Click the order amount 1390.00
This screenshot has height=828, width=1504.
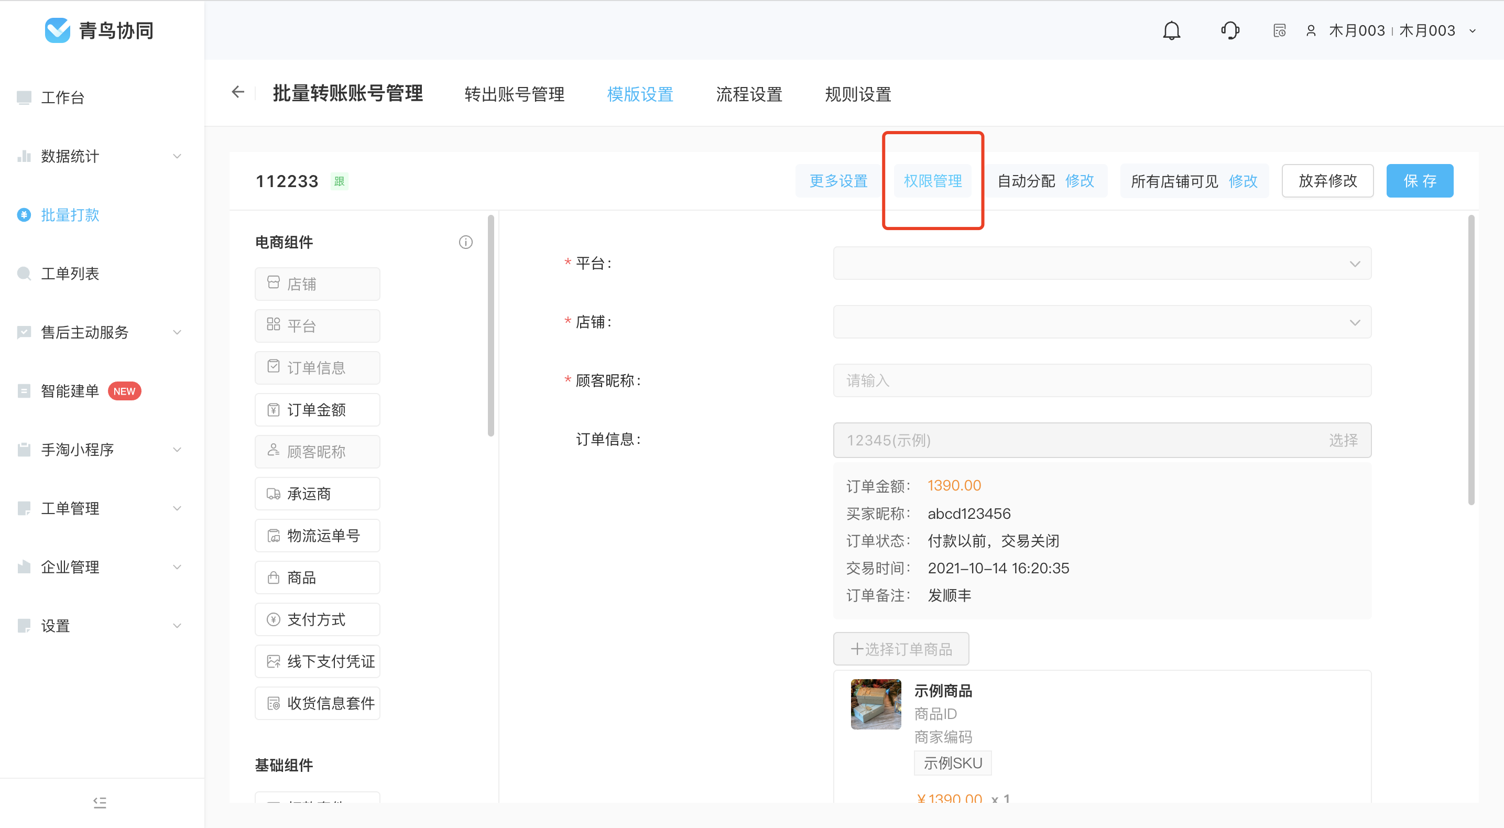point(954,485)
